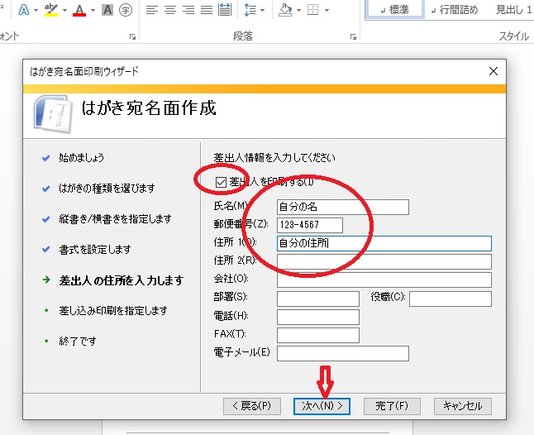Center align the paragraph

(170, 10)
